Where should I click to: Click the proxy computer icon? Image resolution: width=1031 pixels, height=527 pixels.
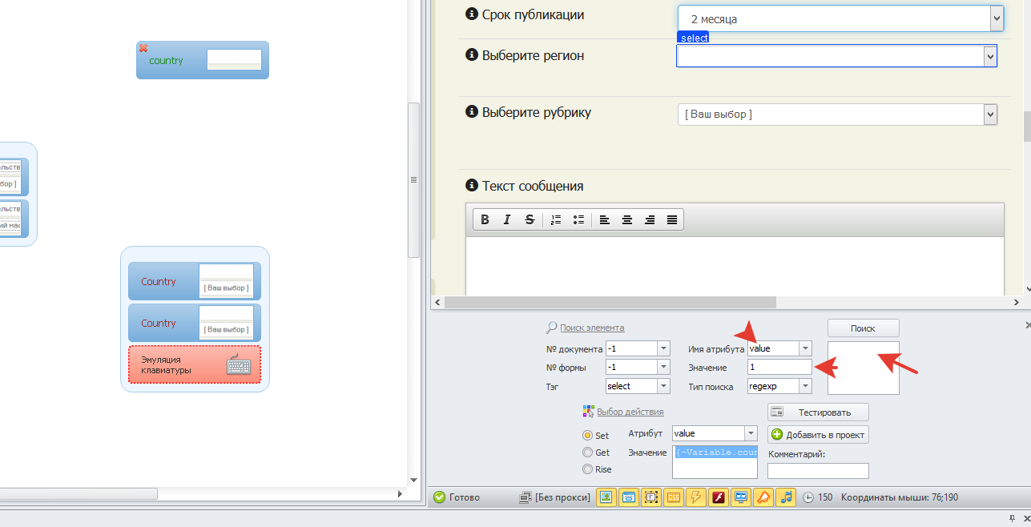pyautogui.click(x=526, y=497)
